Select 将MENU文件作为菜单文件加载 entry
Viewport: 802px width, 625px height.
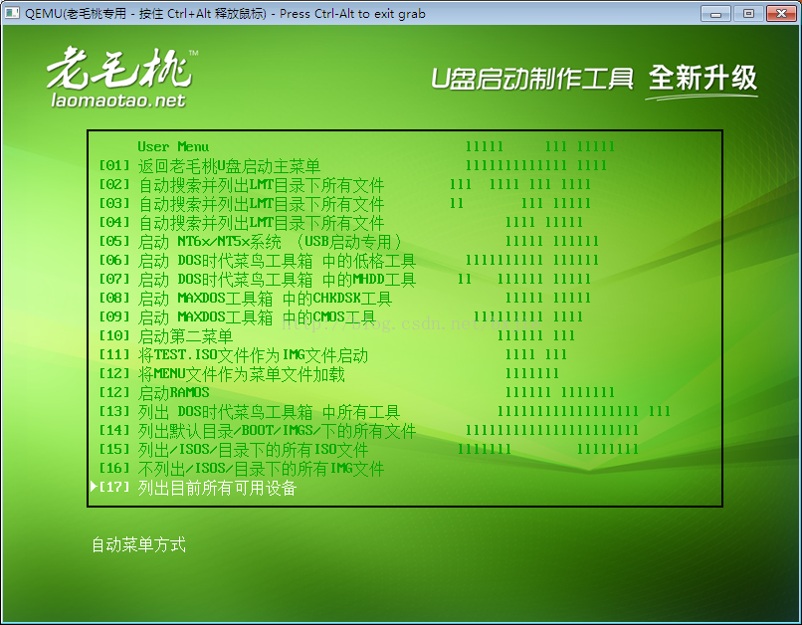point(222,374)
